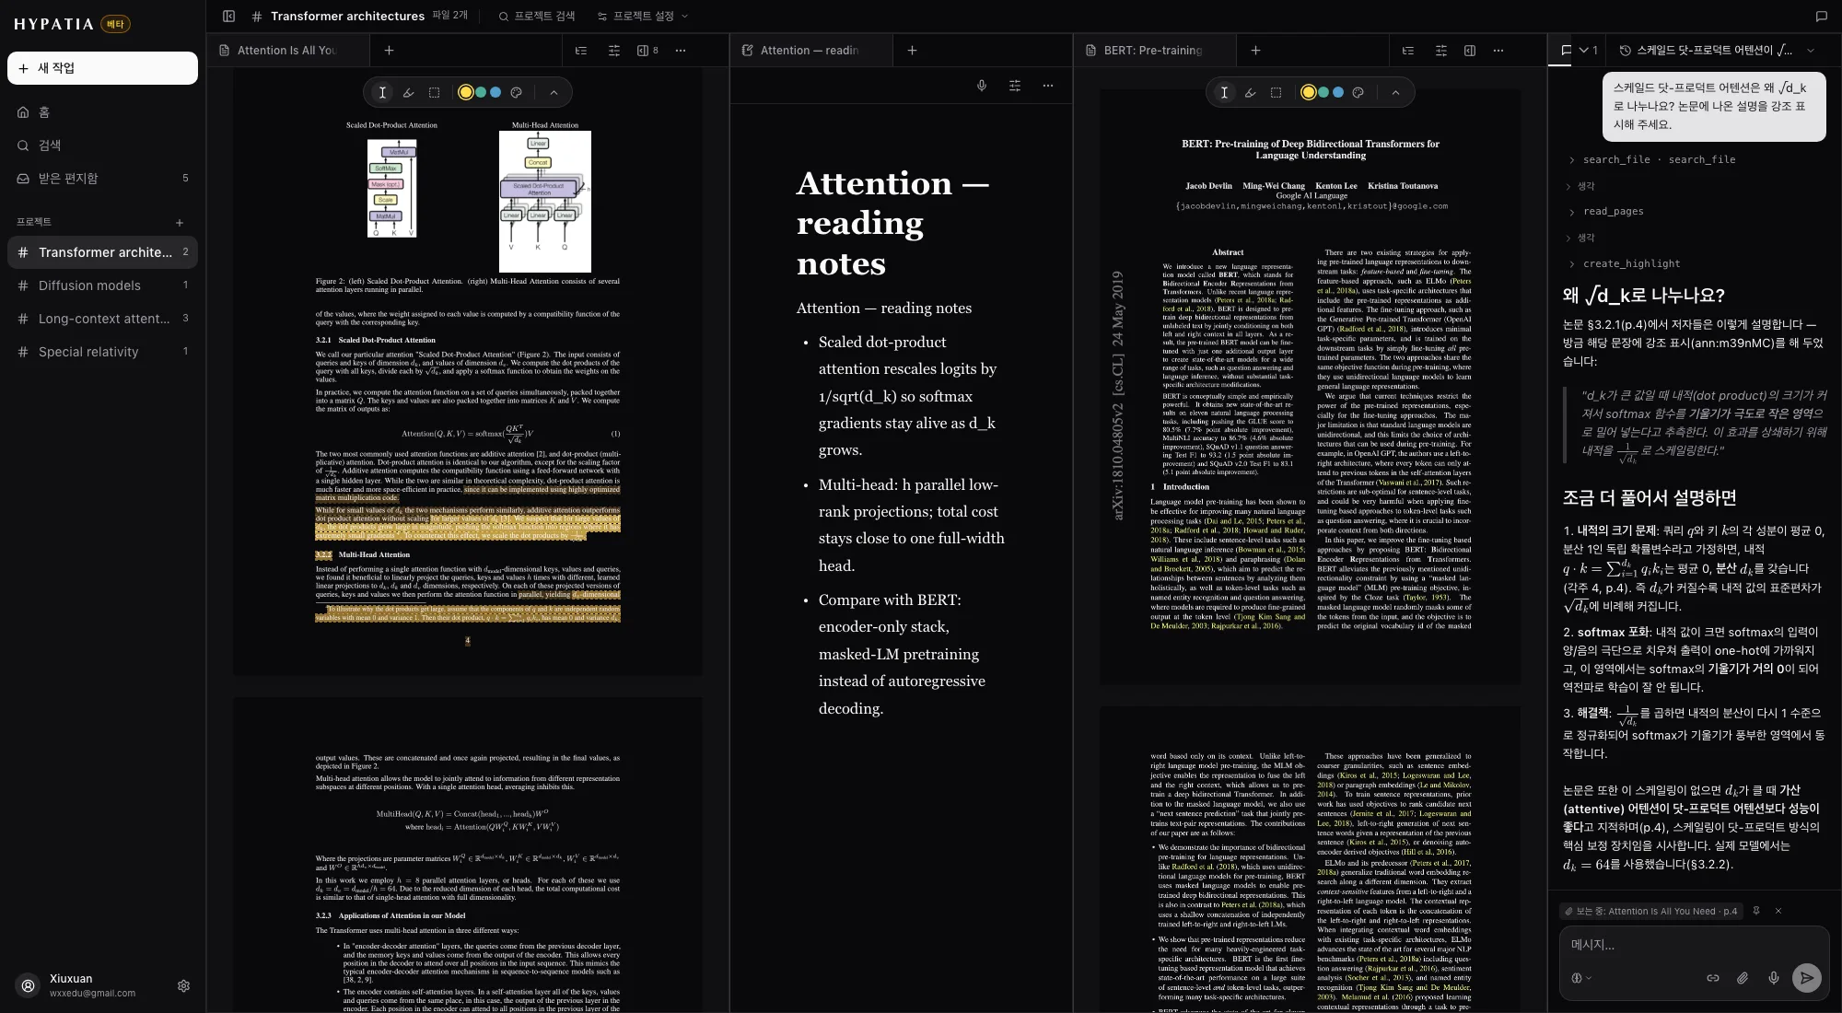Viewport: 1842px width, 1013px height.
Task: Open the chat history dropdown for 스케일드 닷-프로덕트 어텐션이
Action: (x=1718, y=51)
